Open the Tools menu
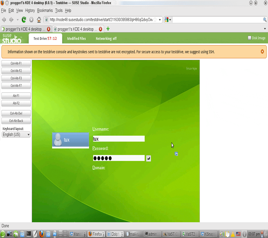Screen dimensions: 268x238 pyautogui.click(x=59, y=11)
